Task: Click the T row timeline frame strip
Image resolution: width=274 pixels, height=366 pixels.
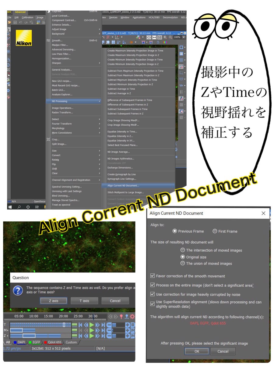Action: [40, 325]
